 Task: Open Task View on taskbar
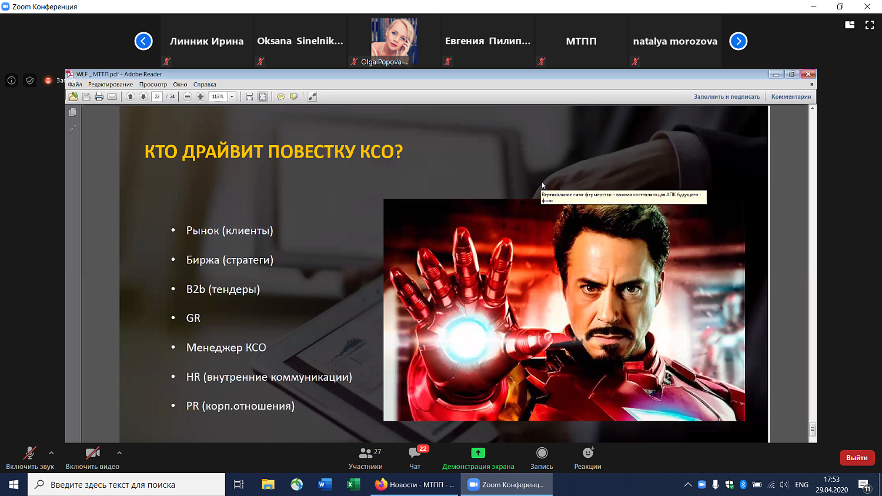[239, 485]
